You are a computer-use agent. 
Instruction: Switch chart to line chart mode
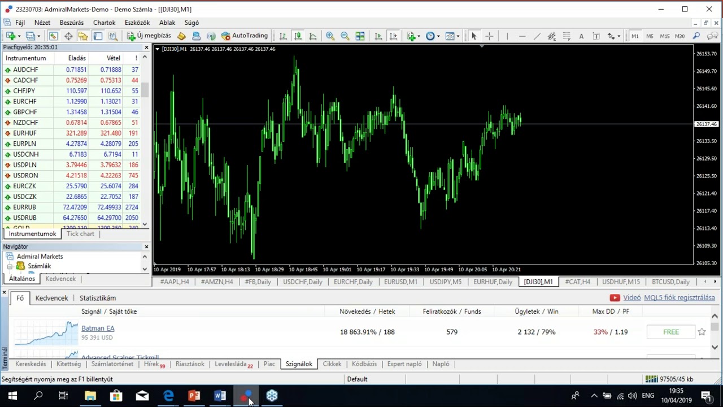coord(312,36)
